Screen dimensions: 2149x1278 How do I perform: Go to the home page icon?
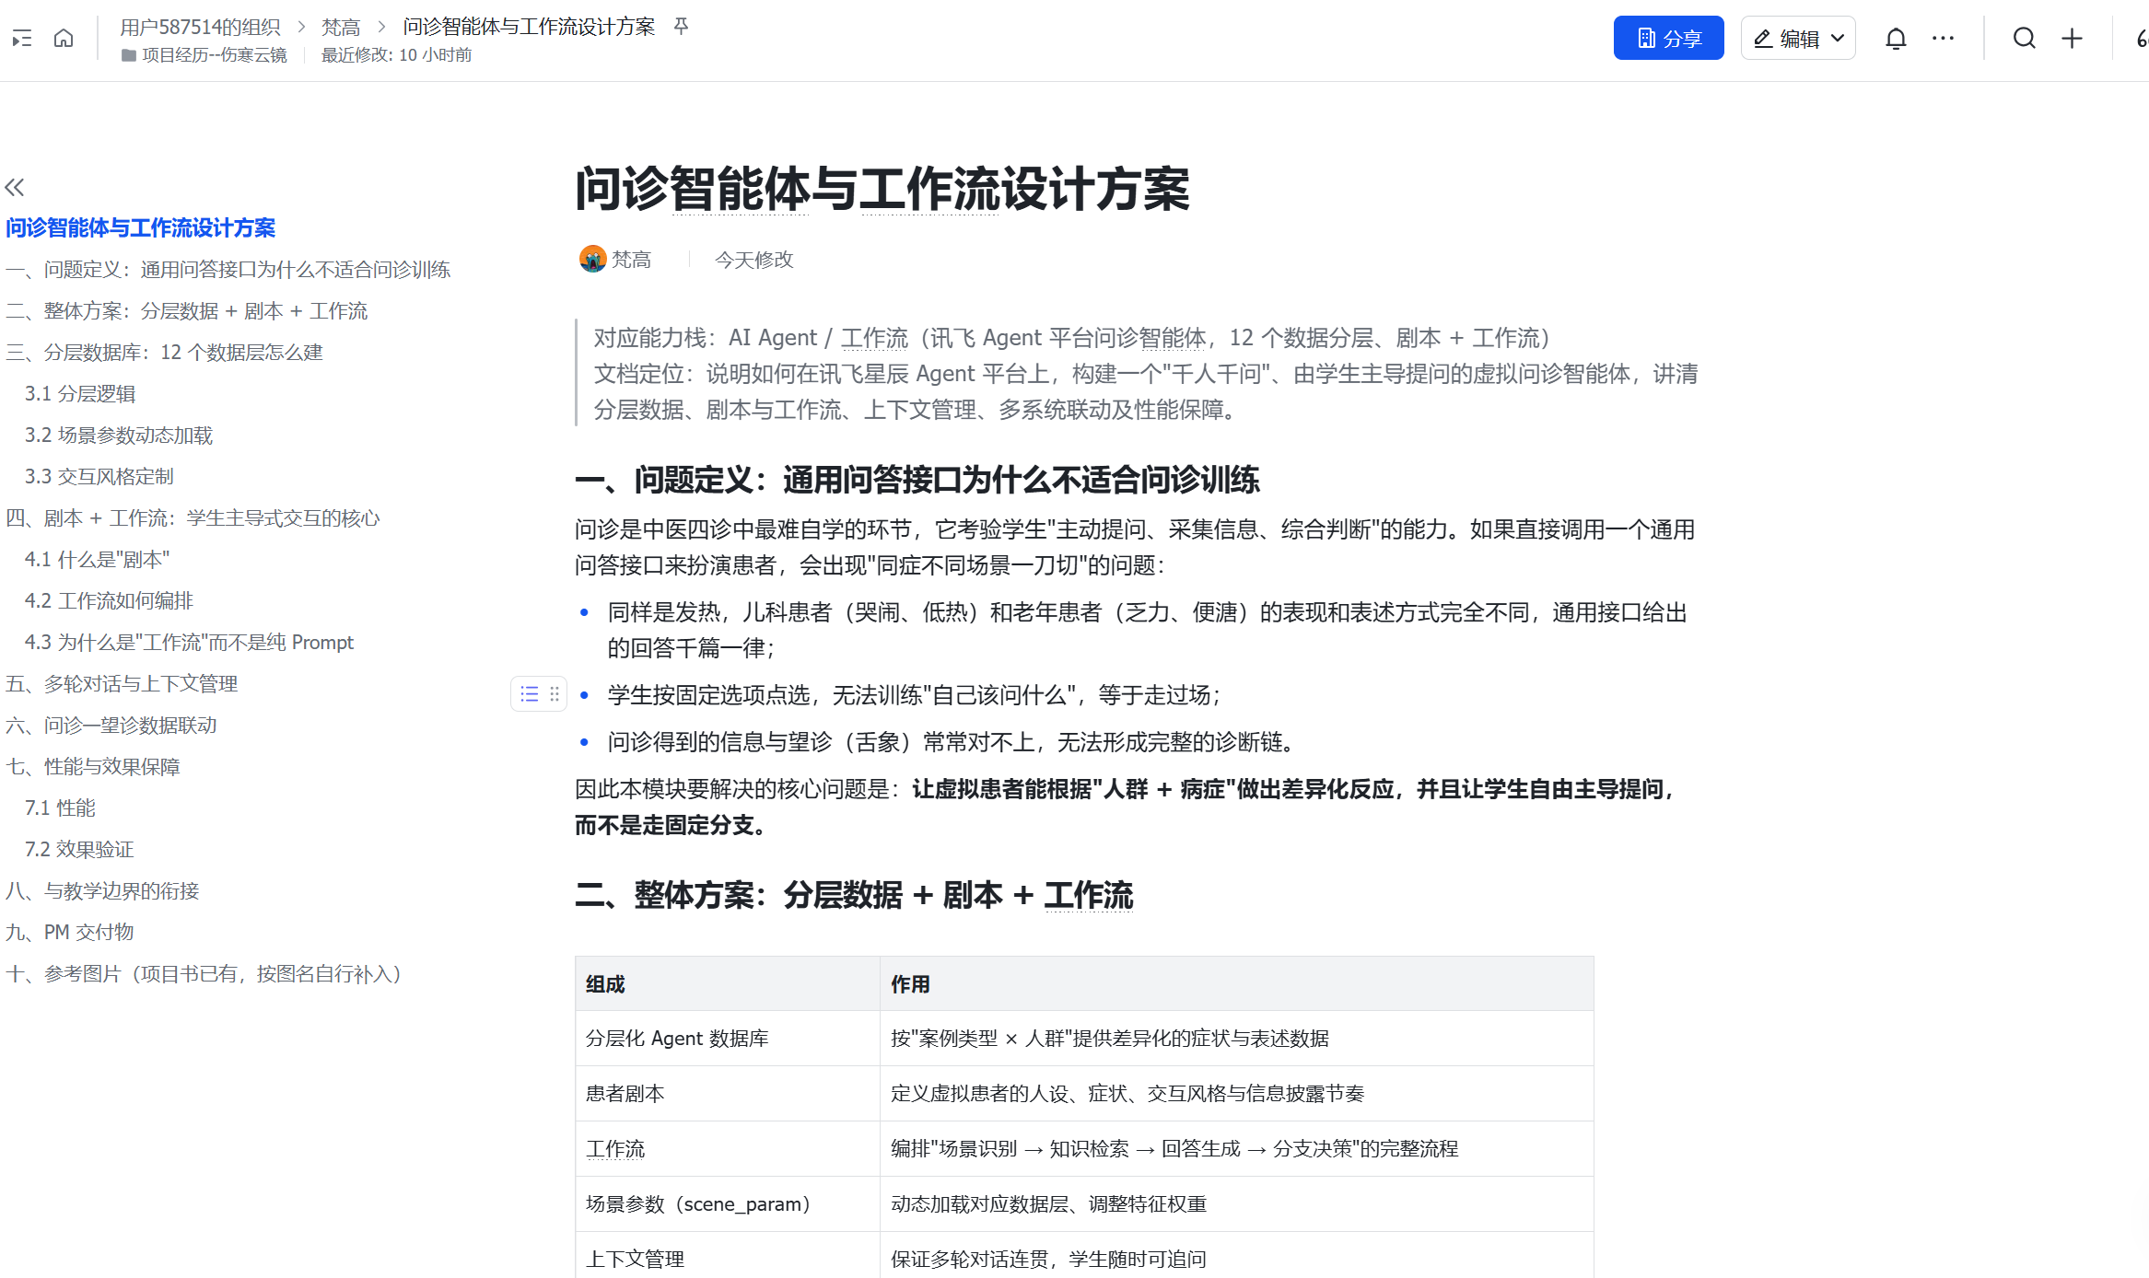coord(64,39)
